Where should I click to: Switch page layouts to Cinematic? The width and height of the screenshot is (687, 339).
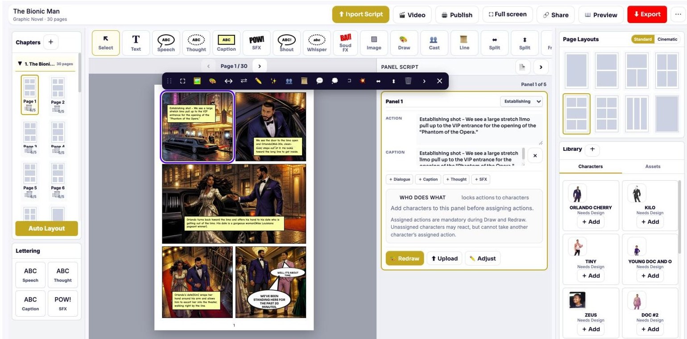pyautogui.click(x=667, y=39)
